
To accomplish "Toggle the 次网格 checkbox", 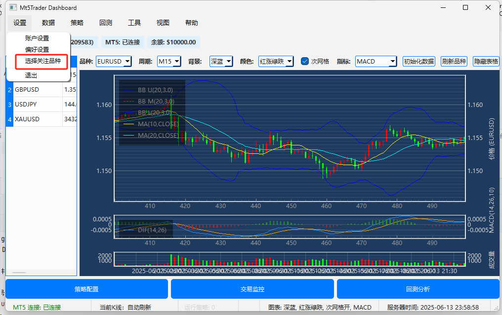I will [305, 61].
